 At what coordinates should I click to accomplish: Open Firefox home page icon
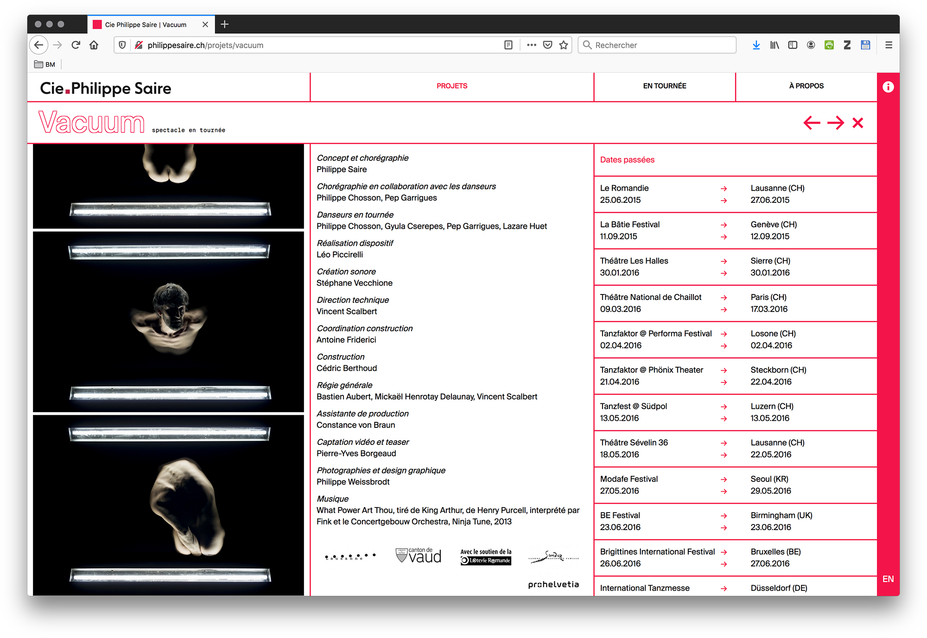point(94,45)
